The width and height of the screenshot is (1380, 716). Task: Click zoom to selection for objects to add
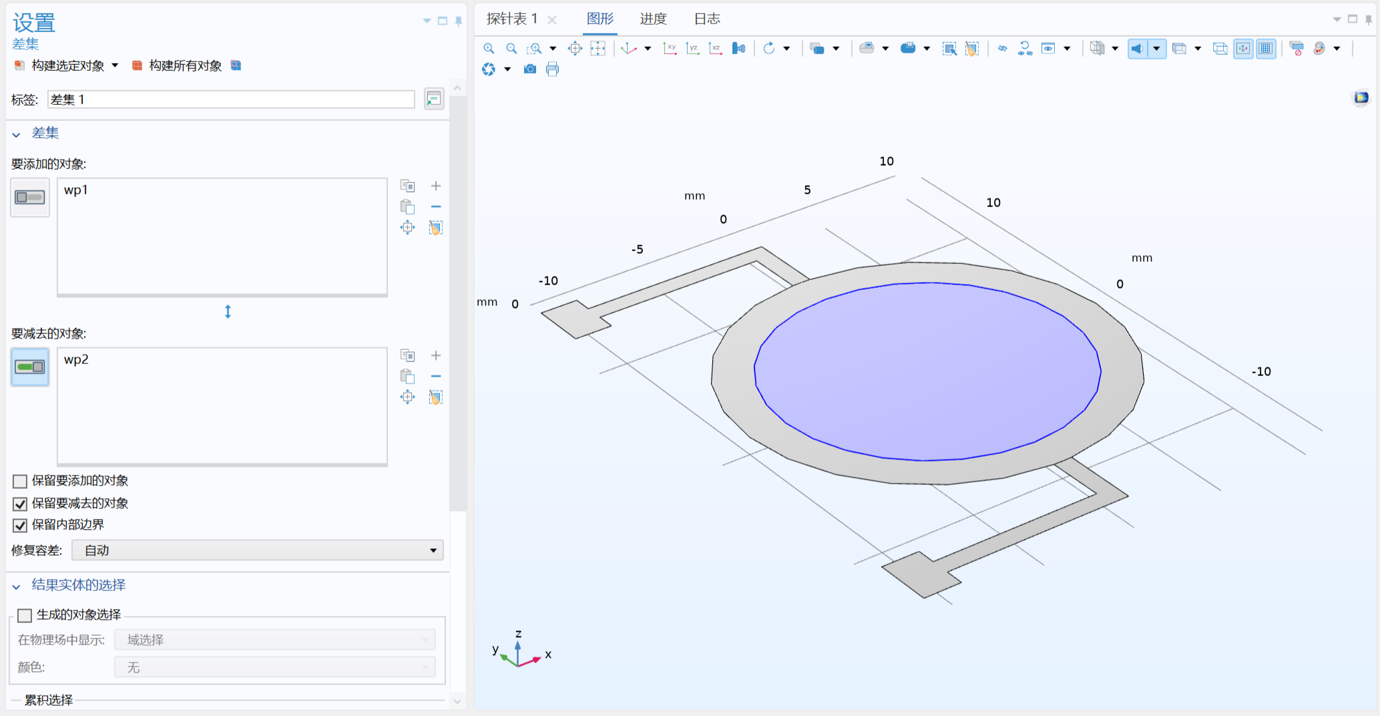[407, 228]
